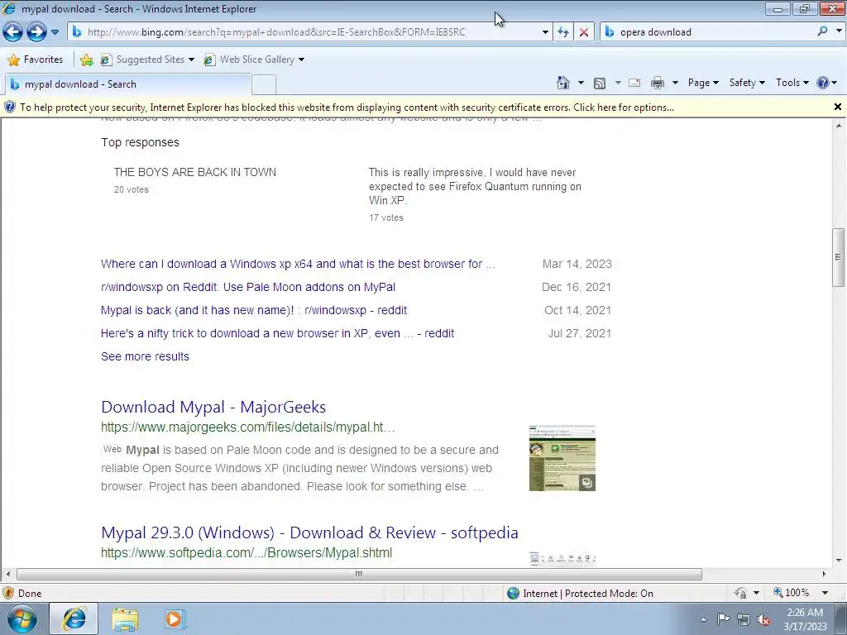Click the scroll down arrow of vertical scrollbar
Screen dimensions: 847x635
[x=838, y=561]
